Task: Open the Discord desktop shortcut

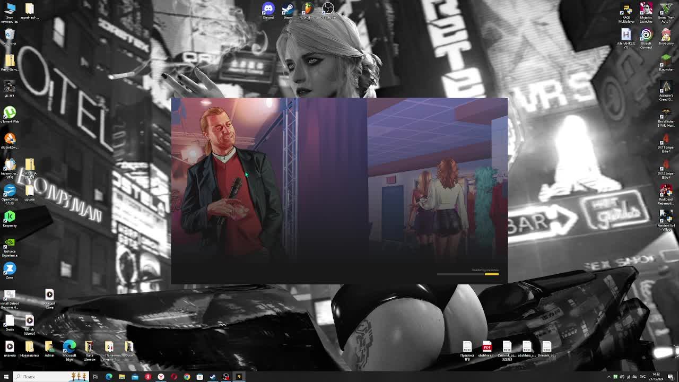Action: tap(268, 11)
